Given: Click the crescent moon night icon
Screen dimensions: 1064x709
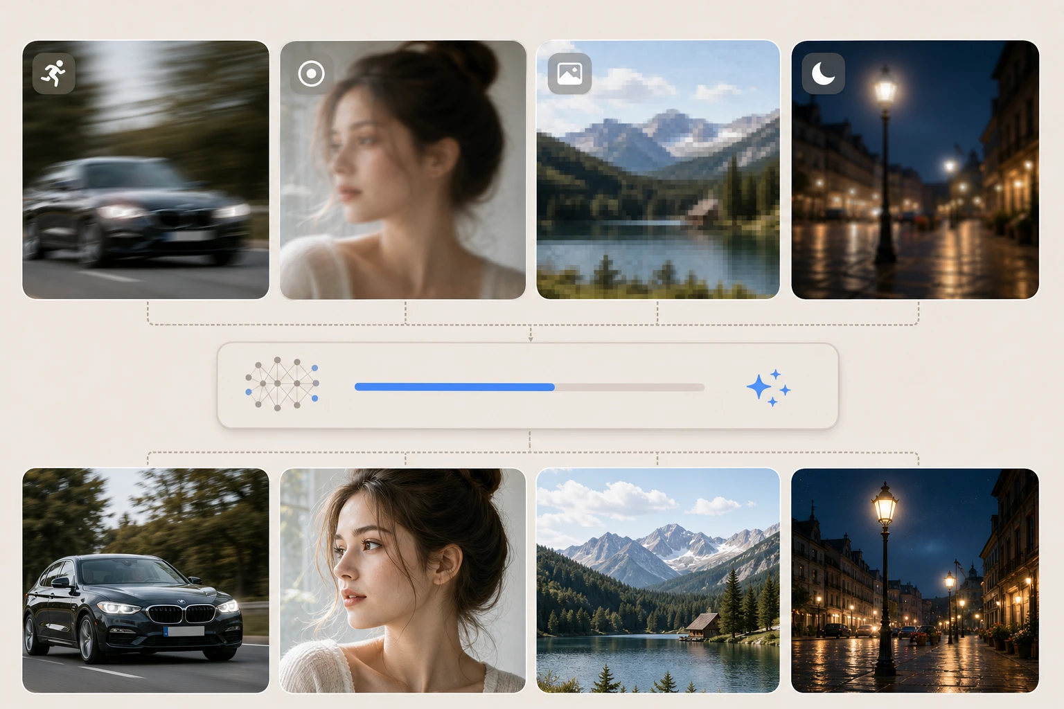Looking at the screenshot, I should click(x=823, y=73).
